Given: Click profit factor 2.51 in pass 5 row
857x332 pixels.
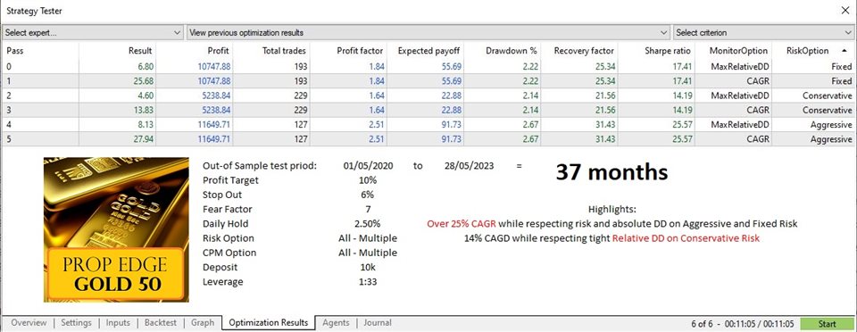Looking at the screenshot, I should point(376,139).
